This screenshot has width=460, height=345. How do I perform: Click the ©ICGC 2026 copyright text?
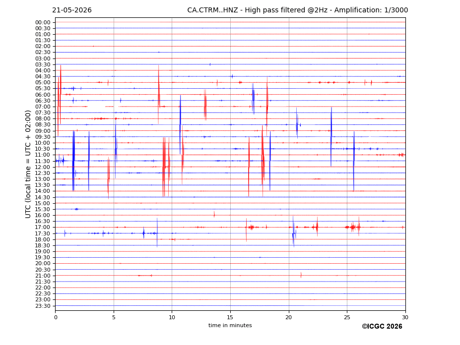pos(382,327)
